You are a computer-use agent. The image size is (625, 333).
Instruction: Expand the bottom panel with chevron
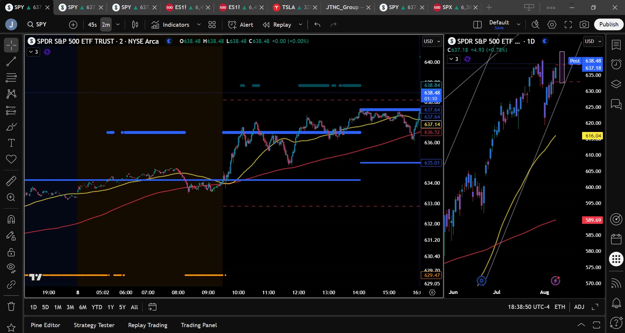[x=581, y=325]
